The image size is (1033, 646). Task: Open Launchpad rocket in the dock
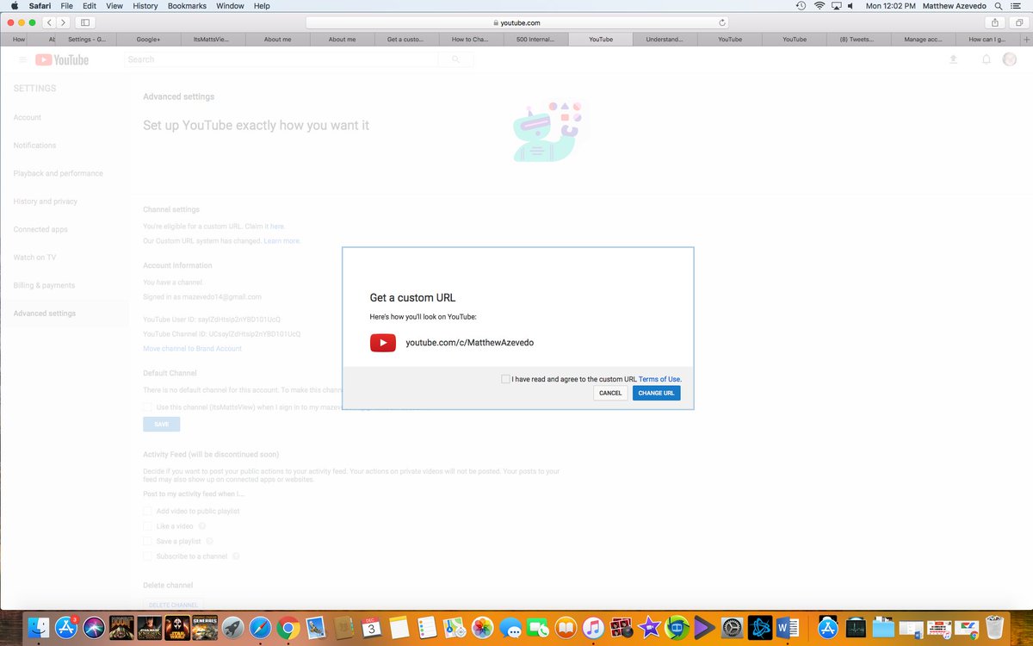(232, 628)
